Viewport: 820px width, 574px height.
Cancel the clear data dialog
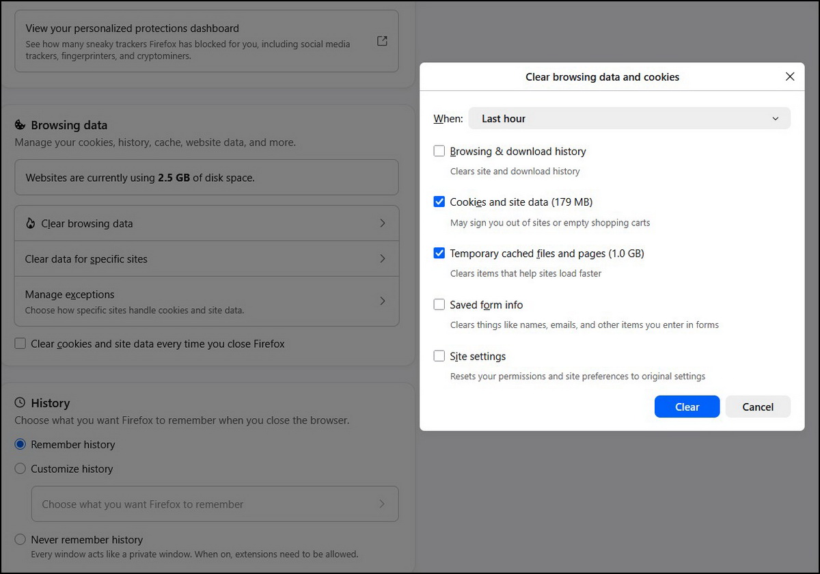pyautogui.click(x=758, y=407)
